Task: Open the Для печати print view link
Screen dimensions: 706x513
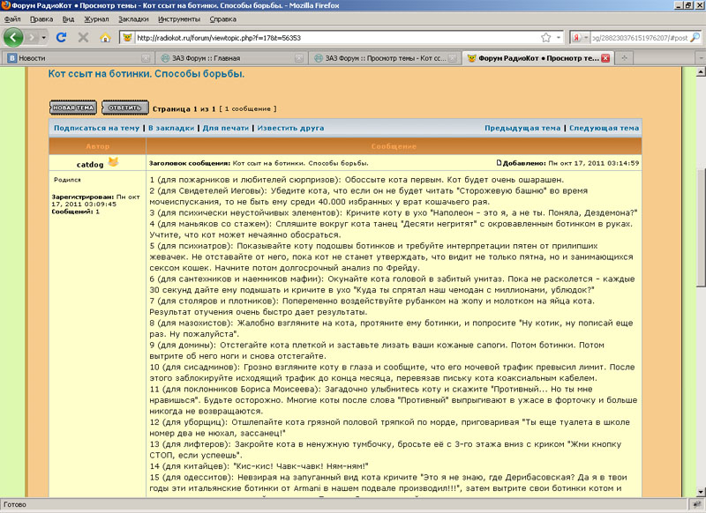Action: tap(226, 128)
